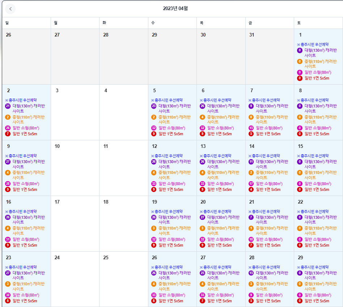343x307 pixels.
Task: Click purple 0 badge on April 8
Action: (x=300, y=106)
